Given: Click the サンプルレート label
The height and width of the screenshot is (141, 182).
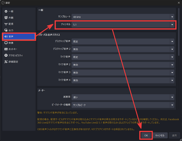Looking at the screenshot, I should (64, 17).
